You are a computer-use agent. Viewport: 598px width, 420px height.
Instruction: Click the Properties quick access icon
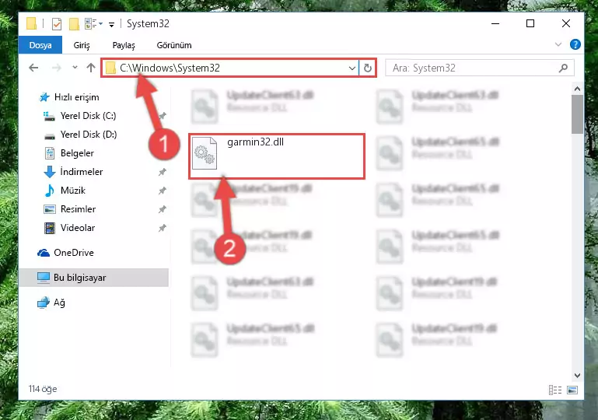pyautogui.click(x=57, y=23)
